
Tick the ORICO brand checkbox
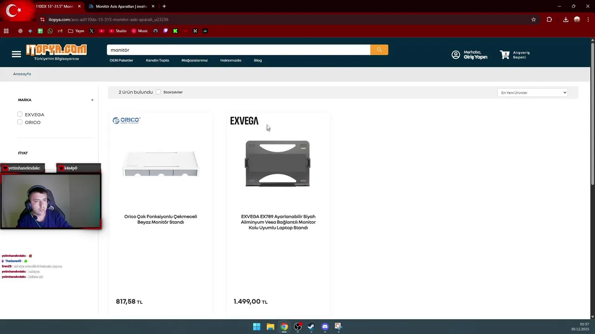tap(20, 122)
